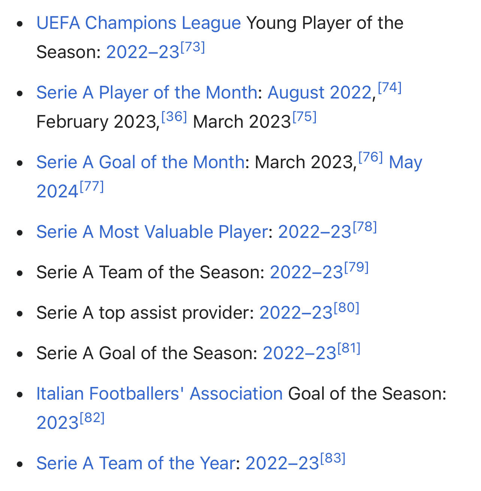This screenshot has height=491, width=481.
Task: Open the Italian Footballers' Association link
Action: click(159, 394)
